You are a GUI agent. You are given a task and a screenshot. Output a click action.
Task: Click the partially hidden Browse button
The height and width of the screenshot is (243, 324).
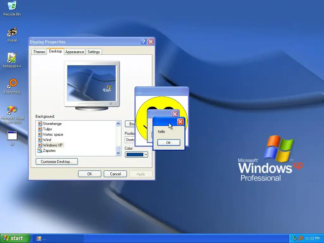pyautogui.click(x=130, y=124)
